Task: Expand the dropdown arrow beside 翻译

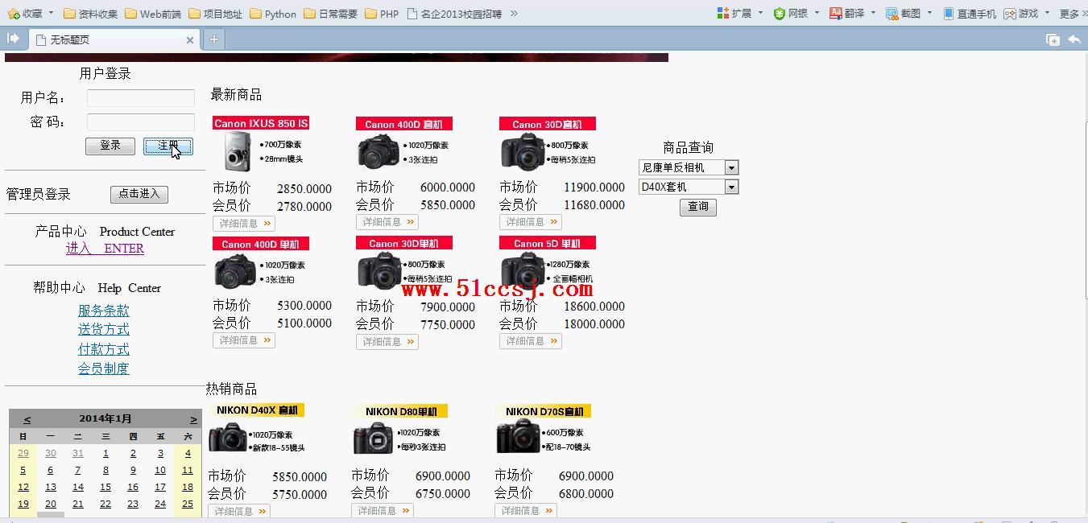Action: (873, 13)
